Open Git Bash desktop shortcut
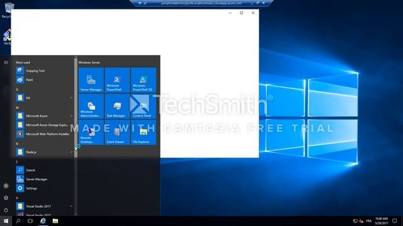This screenshot has height=226, width=403. pos(7,37)
